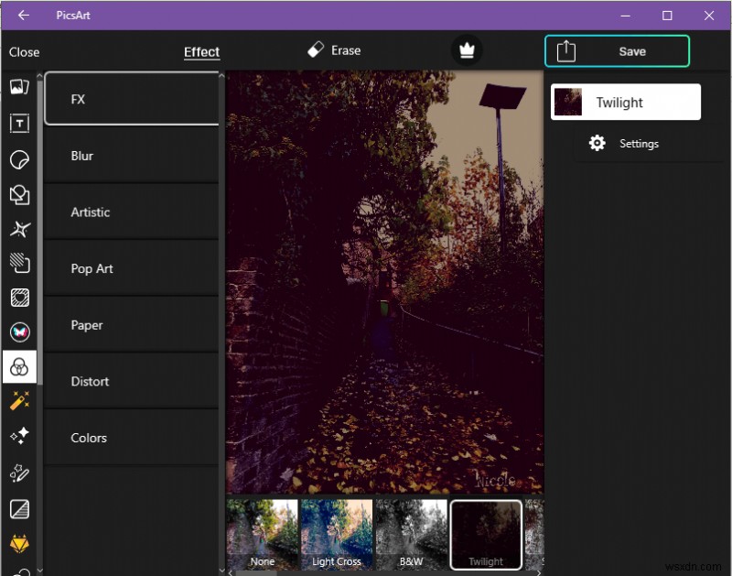Click the scroll-right arrow of the effects strip
This screenshot has height=576, width=732.
pyautogui.click(x=539, y=572)
